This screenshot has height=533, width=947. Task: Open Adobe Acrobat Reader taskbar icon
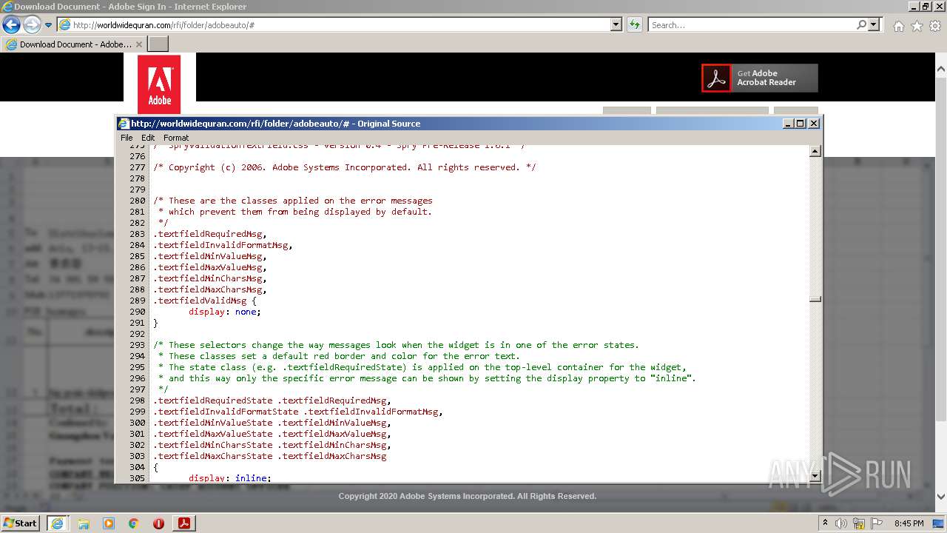click(184, 523)
